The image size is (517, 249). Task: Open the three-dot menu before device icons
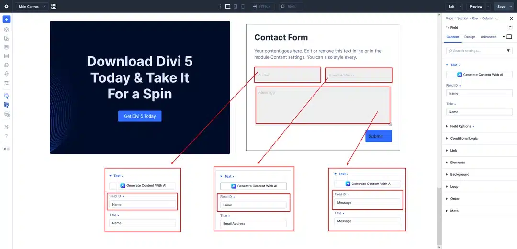pos(220,6)
